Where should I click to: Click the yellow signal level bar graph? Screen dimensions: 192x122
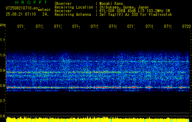click(98, 120)
